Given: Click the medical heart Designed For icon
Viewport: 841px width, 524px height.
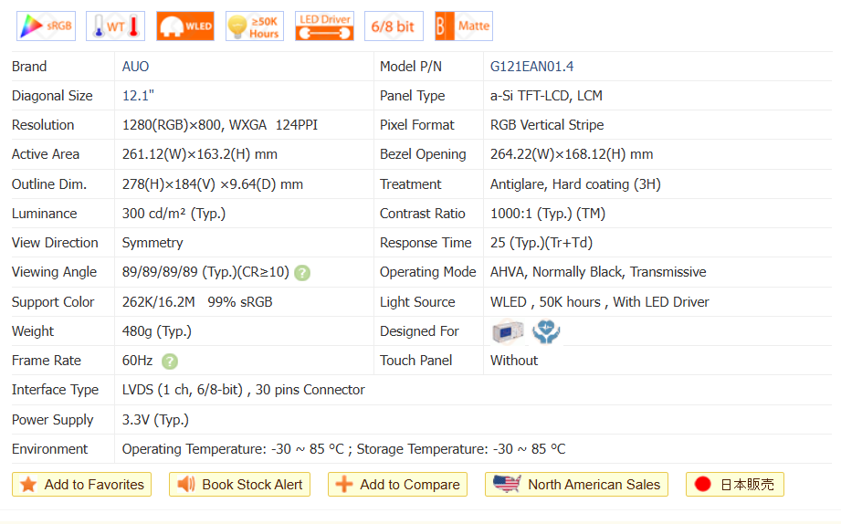Looking at the screenshot, I should coord(547,331).
